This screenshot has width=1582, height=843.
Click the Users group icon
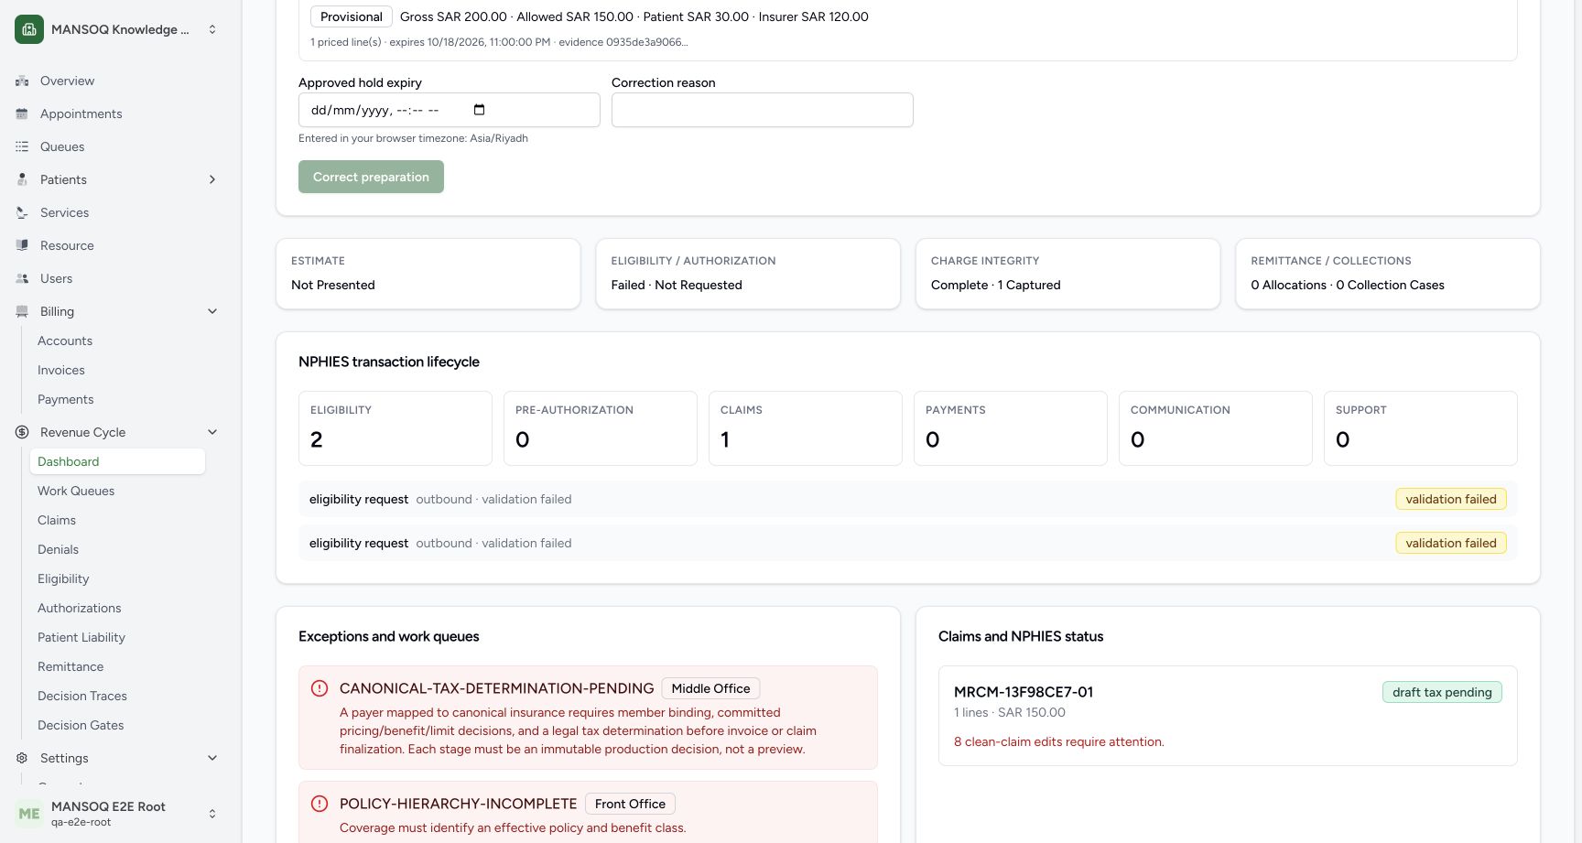point(22,278)
